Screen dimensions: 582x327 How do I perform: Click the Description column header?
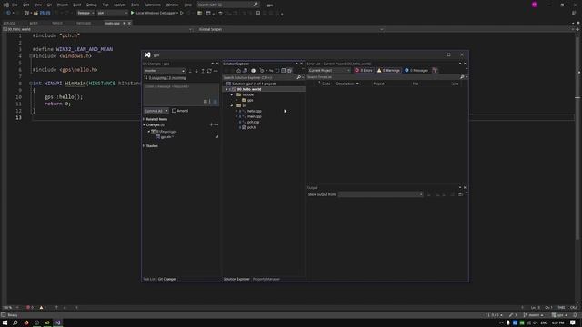tap(346, 84)
